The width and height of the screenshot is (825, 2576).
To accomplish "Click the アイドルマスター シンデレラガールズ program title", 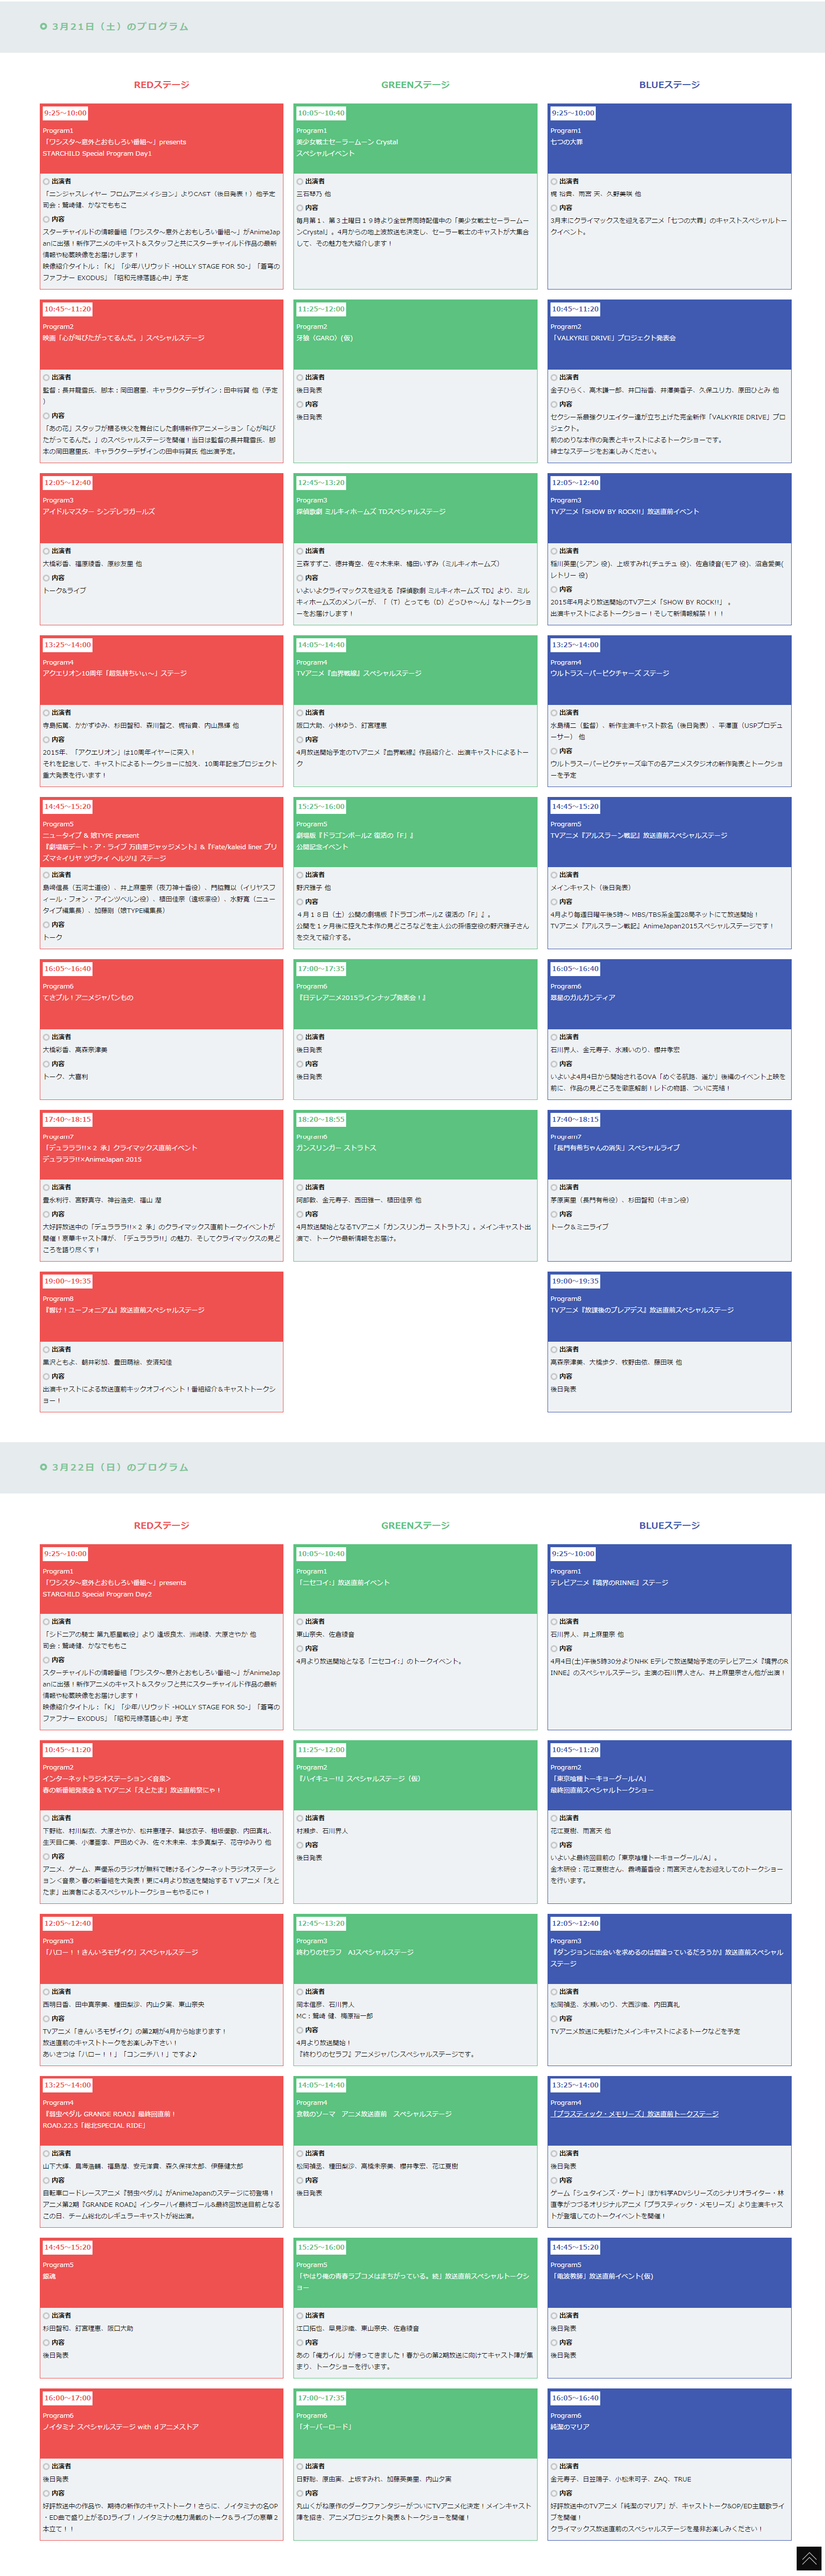I will (x=98, y=512).
